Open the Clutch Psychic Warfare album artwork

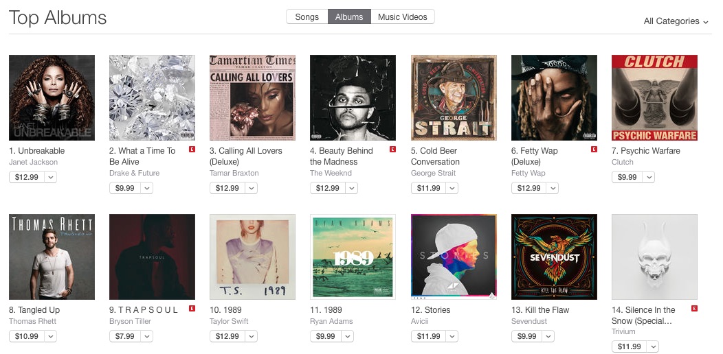[654, 97]
